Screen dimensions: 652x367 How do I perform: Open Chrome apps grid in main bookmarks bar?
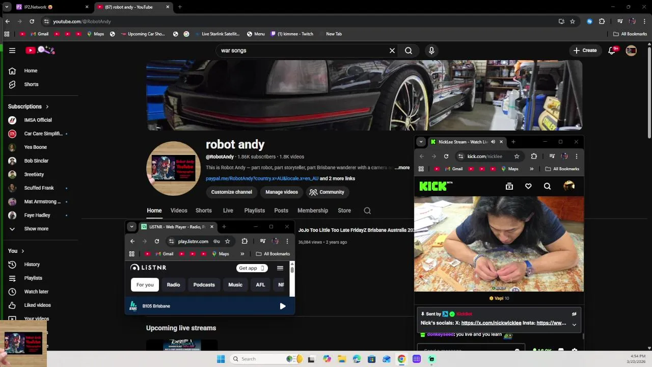point(7,34)
